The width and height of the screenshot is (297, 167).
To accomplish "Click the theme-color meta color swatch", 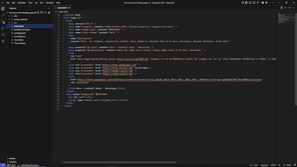I will point(110,30).
